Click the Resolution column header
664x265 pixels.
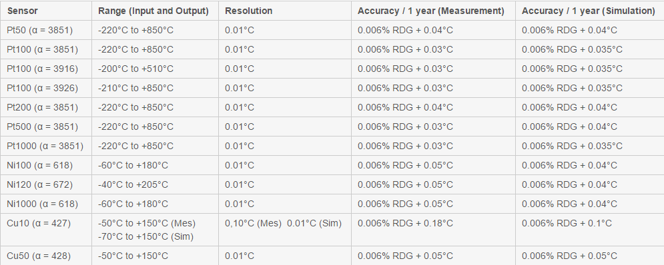pyautogui.click(x=248, y=11)
